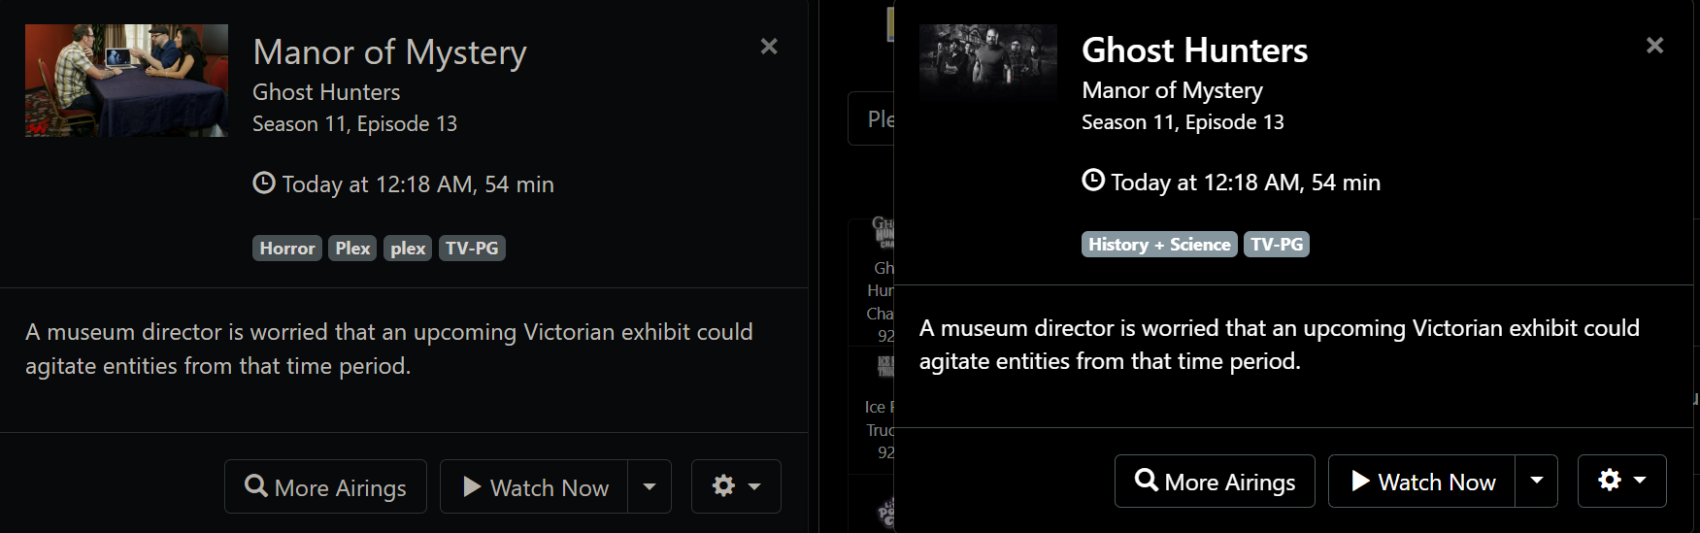Click More Airings in Manor of Mystery-headed dialog
The width and height of the screenshot is (1700, 533).
tap(325, 486)
